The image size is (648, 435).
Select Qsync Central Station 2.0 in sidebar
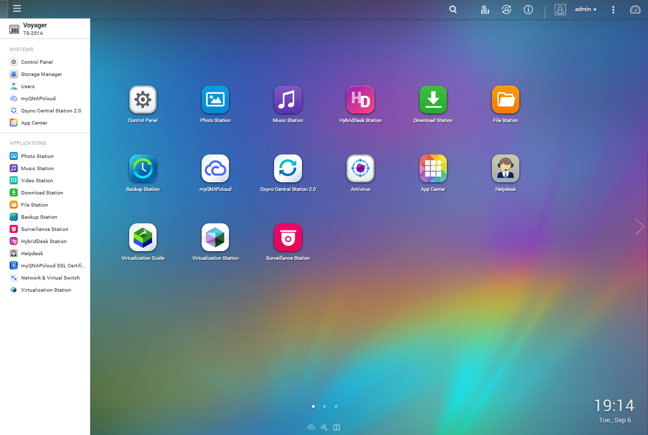click(45, 110)
